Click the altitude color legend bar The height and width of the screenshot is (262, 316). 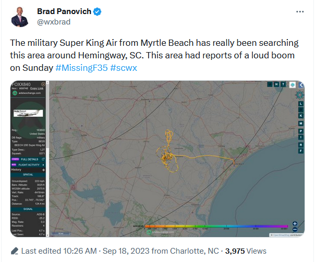tap(216, 226)
